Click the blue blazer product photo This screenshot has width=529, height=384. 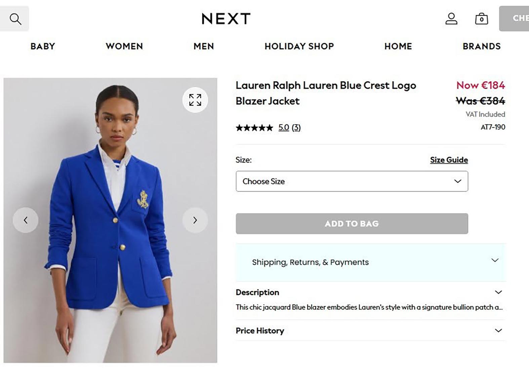(x=110, y=220)
